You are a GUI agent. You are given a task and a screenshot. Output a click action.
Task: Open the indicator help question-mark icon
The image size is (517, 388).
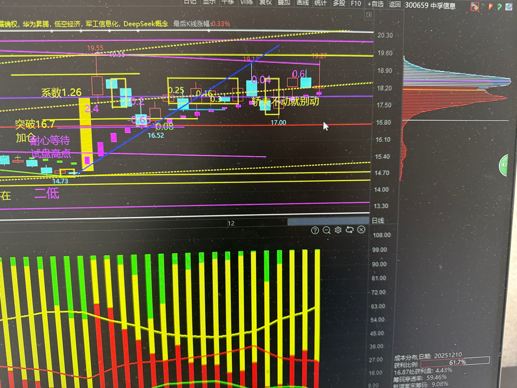(315, 230)
